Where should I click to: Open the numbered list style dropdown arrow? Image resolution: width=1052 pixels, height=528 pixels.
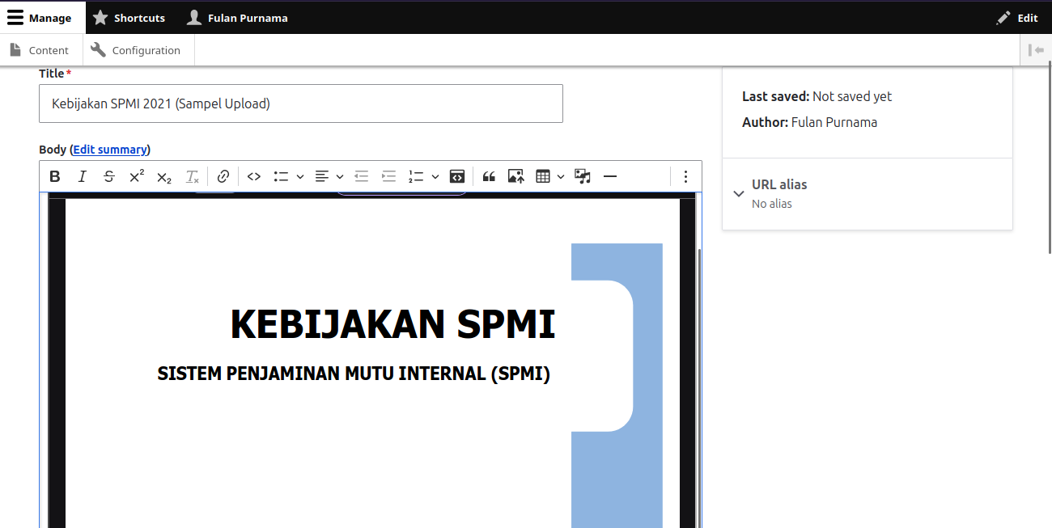(435, 176)
